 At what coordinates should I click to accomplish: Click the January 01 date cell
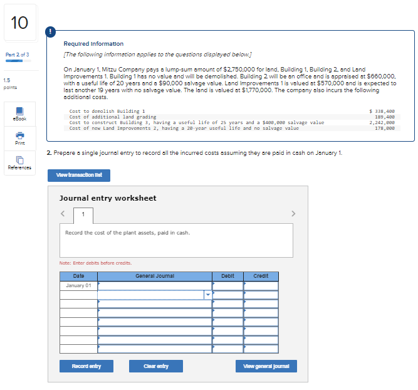tap(78, 286)
